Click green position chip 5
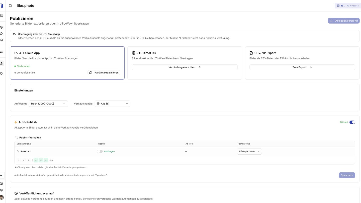361x203 pixels. tap(41, 160)
